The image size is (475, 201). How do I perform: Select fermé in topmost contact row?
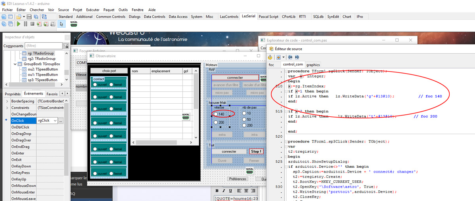click(112, 85)
